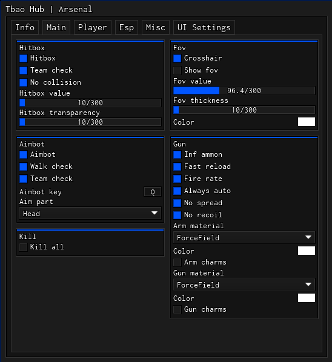
Task: Toggle Team check under Aimbot
Action: pyautogui.click(x=24, y=179)
